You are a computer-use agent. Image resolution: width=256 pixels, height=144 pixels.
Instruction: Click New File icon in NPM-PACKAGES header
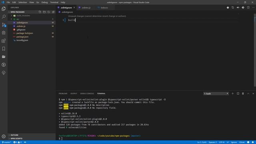click(x=40, y=12)
